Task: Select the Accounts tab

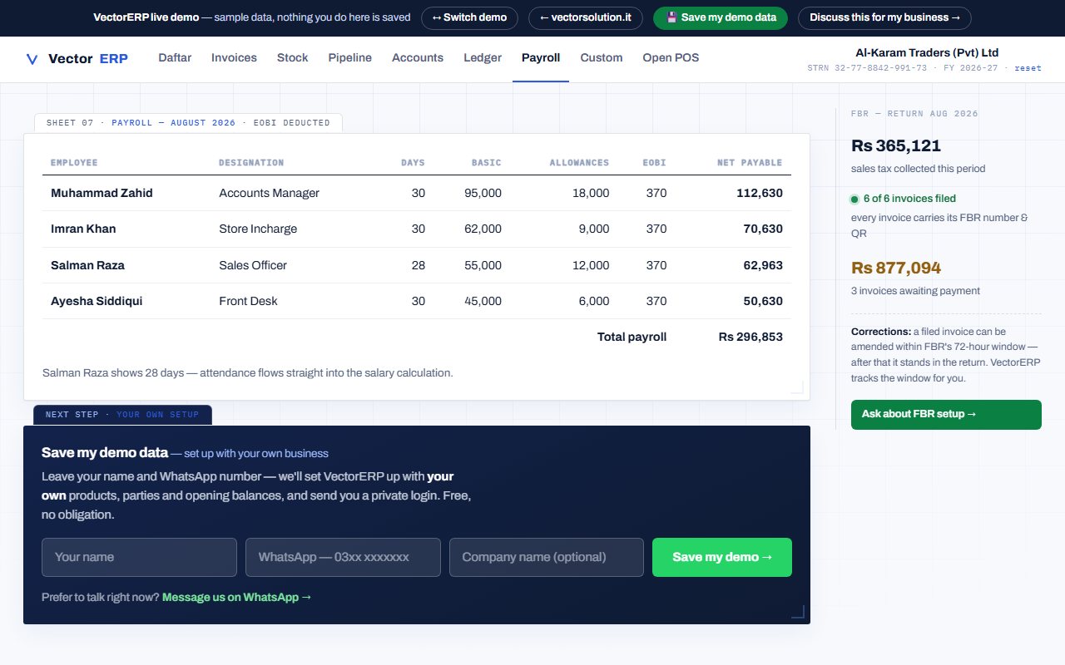Action: [x=418, y=57]
